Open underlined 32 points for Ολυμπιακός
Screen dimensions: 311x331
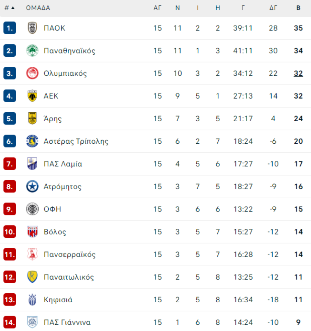[x=298, y=74]
